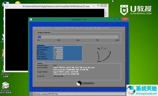
Task: Open the Windows 启动引导修复 desktop icon
Action: pos(6,88)
